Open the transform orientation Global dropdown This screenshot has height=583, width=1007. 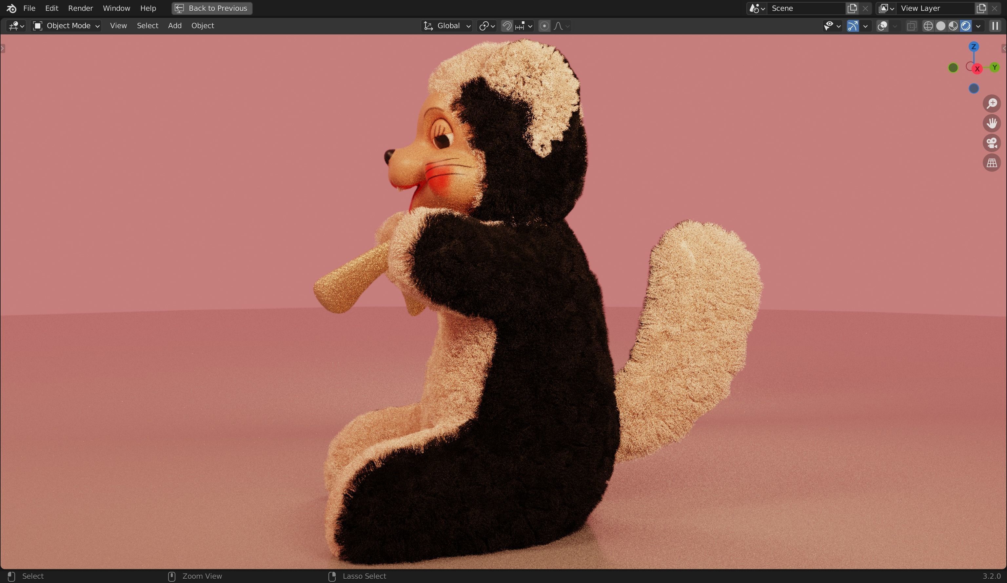click(447, 26)
